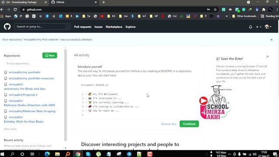Open Windows Start menu
This screenshot has height=157, width=279.
click(x=2, y=154)
